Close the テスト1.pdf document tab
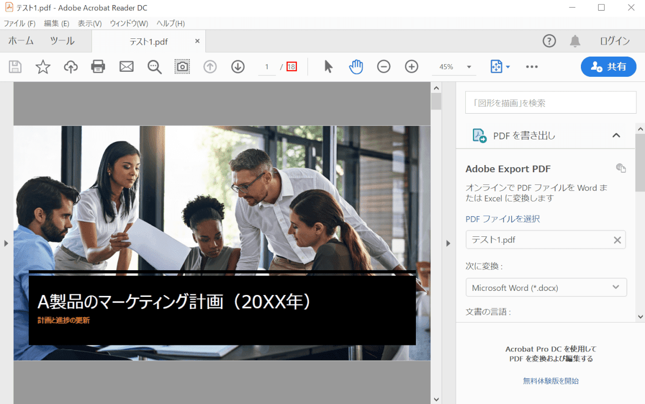Image resolution: width=645 pixels, height=404 pixels. [197, 41]
